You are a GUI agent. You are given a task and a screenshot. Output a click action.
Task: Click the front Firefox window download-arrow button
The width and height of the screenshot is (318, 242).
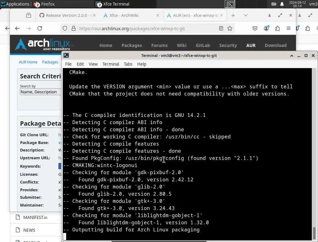pyautogui.click(x=270, y=16)
